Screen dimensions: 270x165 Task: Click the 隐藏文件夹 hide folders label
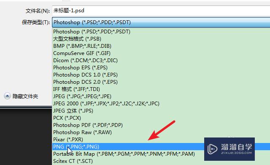25,96
